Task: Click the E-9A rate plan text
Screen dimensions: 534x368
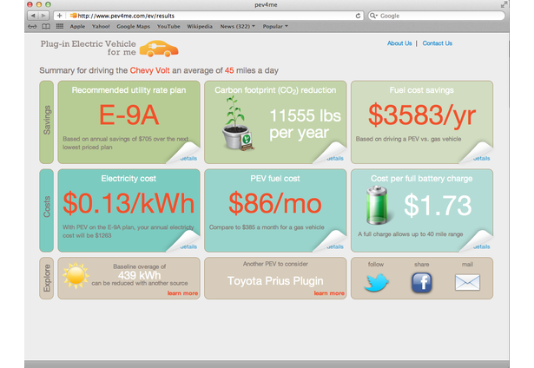Action: (129, 115)
